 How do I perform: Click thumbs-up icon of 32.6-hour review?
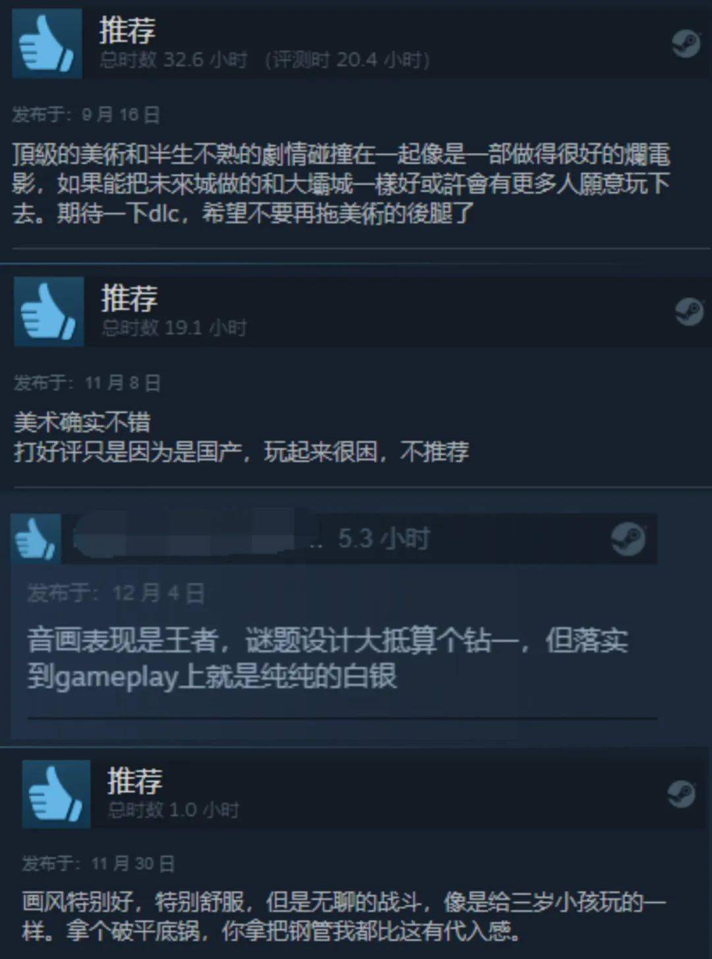click(x=47, y=44)
